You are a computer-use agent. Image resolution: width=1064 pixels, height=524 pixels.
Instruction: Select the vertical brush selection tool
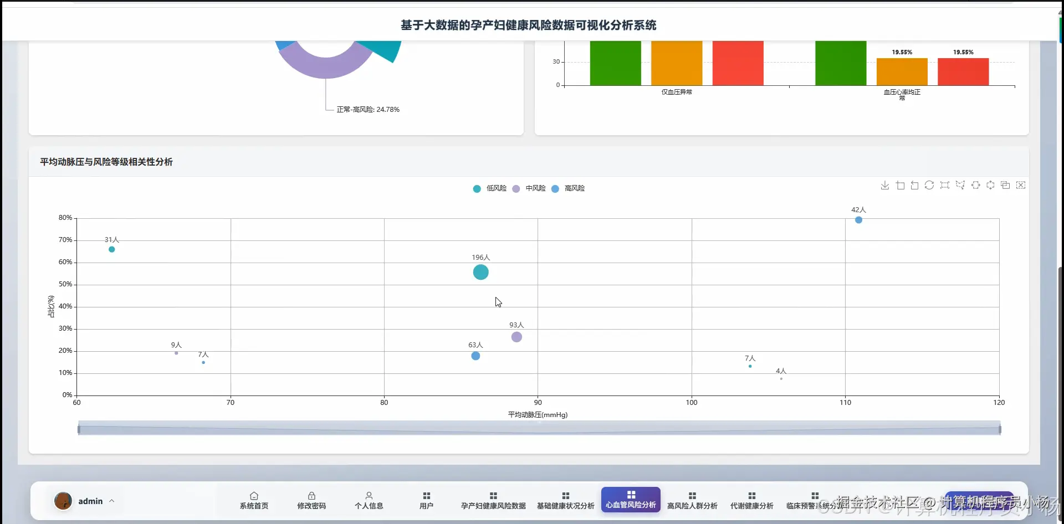pyautogui.click(x=990, y=185)
